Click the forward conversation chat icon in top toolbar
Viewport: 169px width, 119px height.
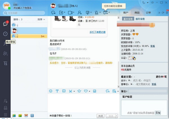pos(53,13)
